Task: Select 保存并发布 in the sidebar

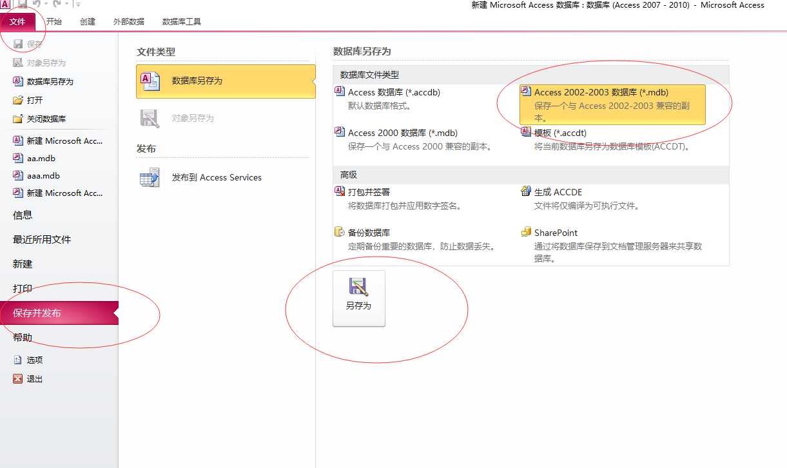Action: 37,313
